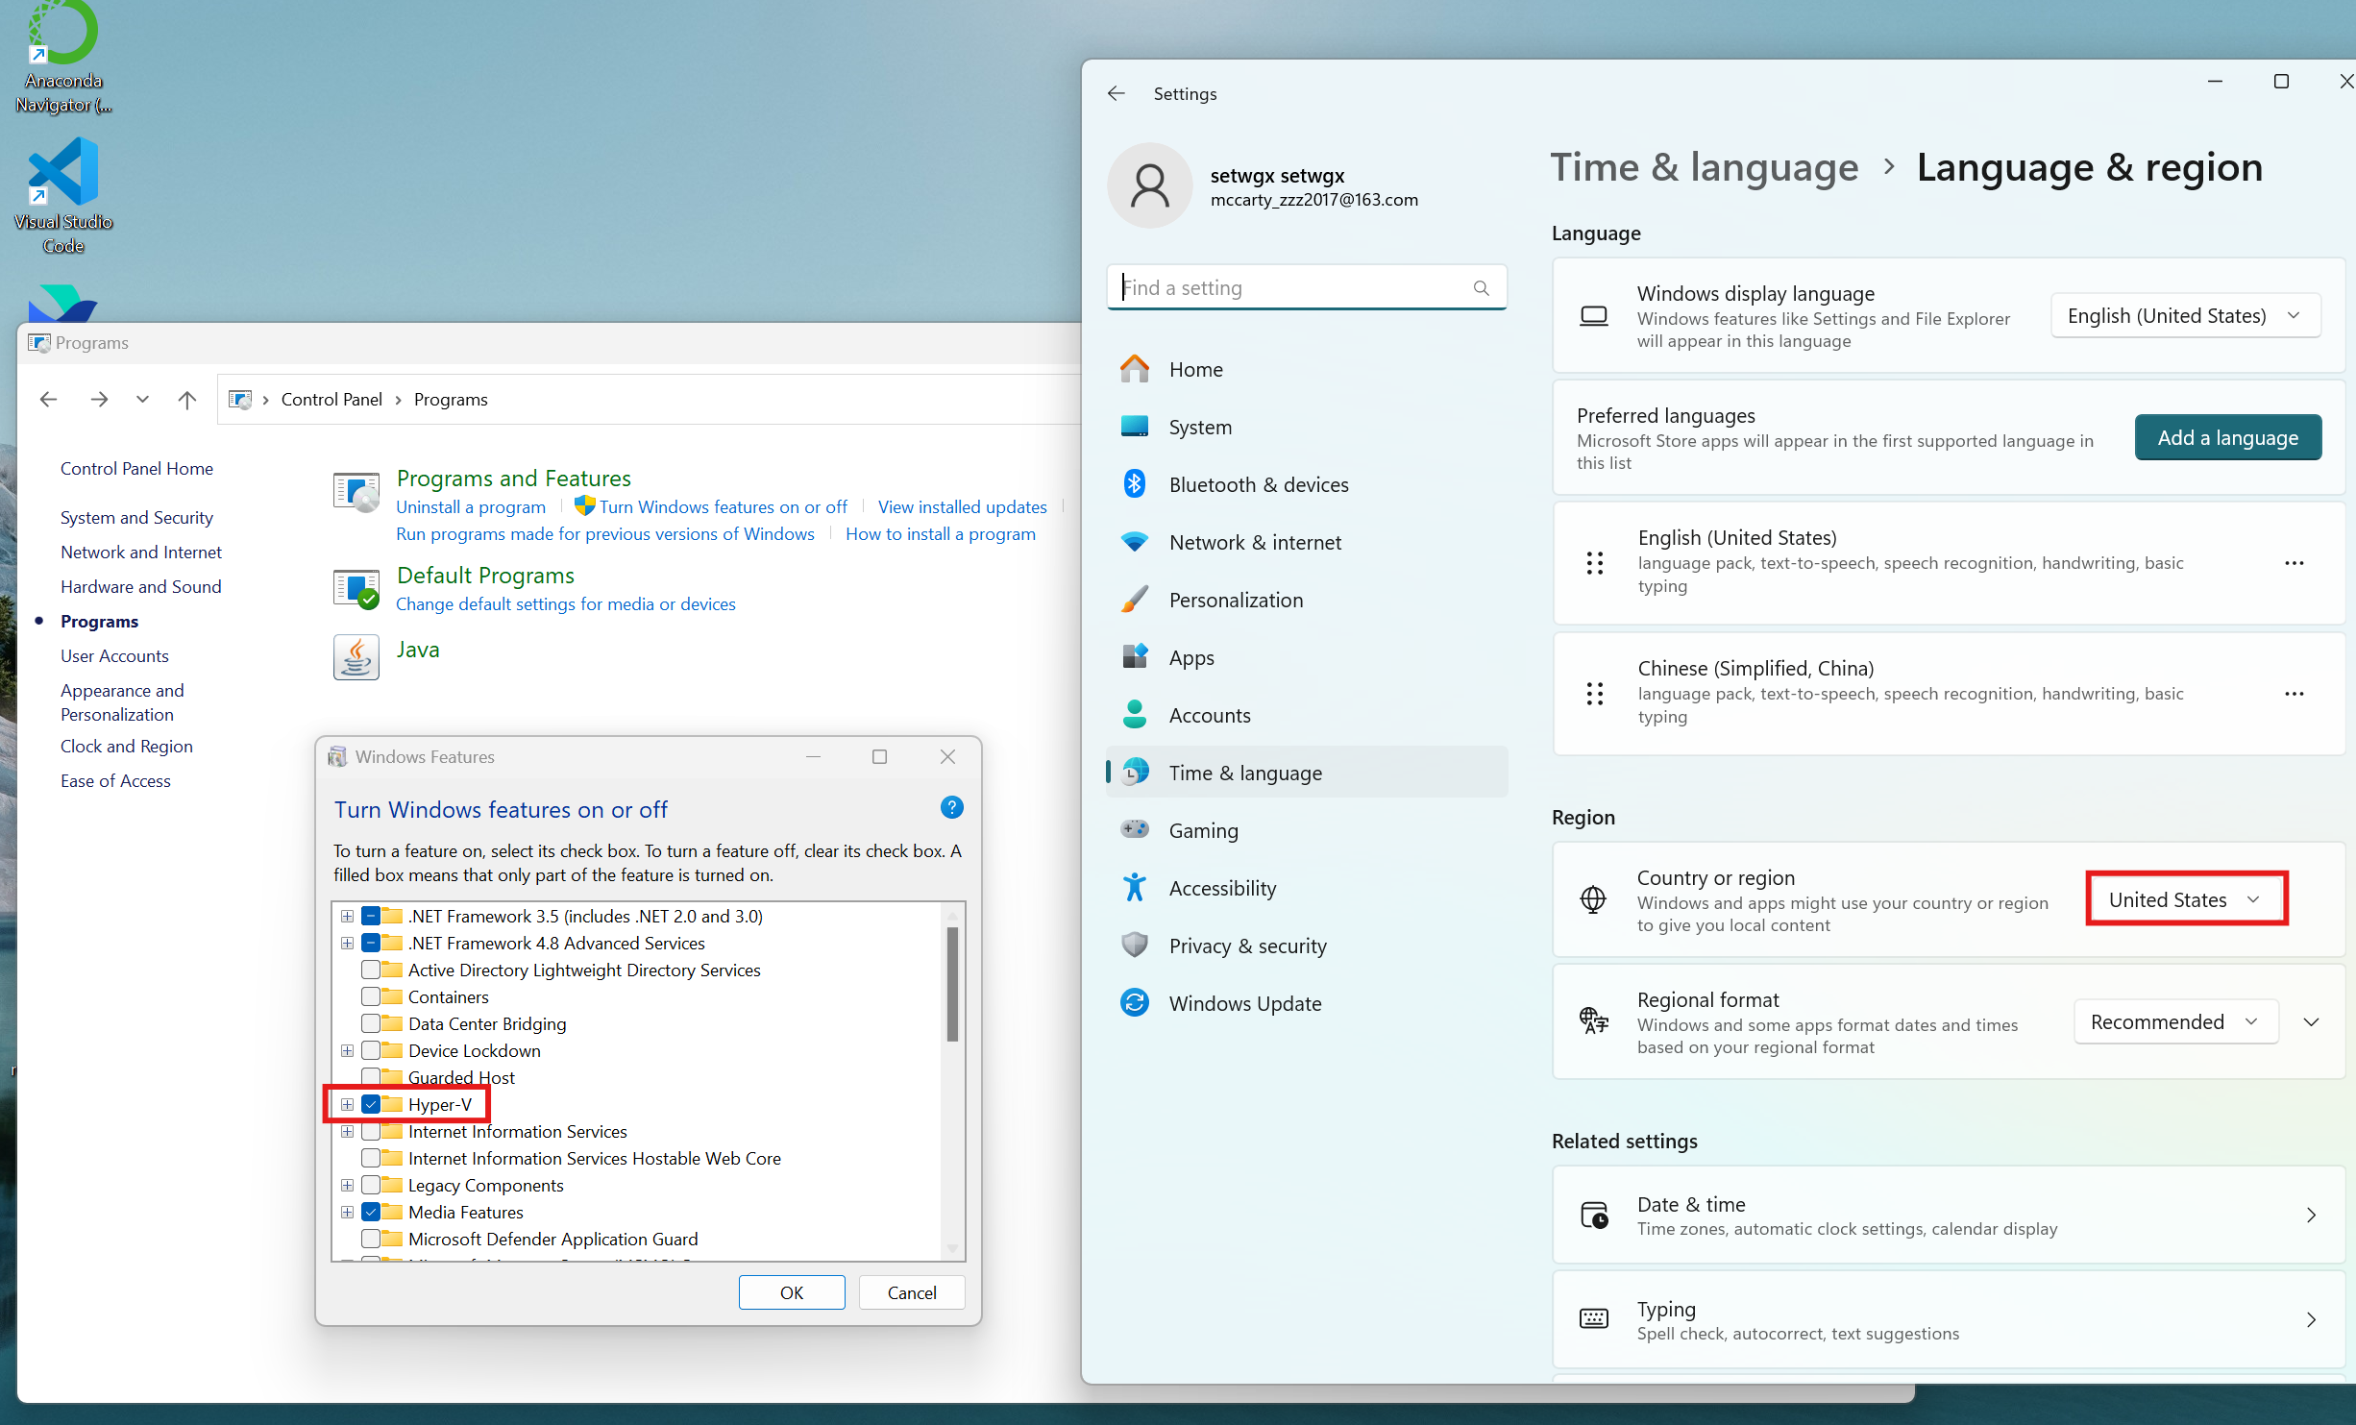Open Regional format Recommended dropdown
This screenshot has width=2356, height=1425.
pyautogui.click(x=2176, y=1022)
